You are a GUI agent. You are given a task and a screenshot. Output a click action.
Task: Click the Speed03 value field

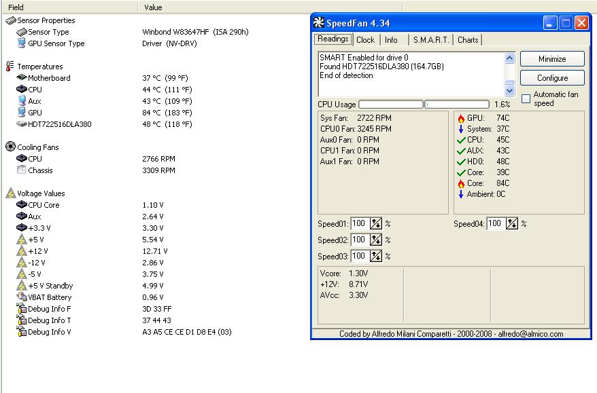point(360,256)
